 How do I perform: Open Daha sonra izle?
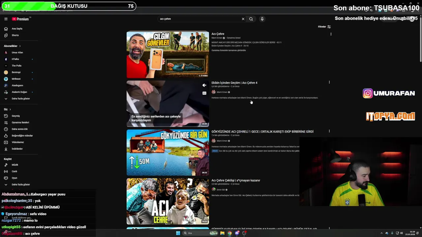pos(20,129)
